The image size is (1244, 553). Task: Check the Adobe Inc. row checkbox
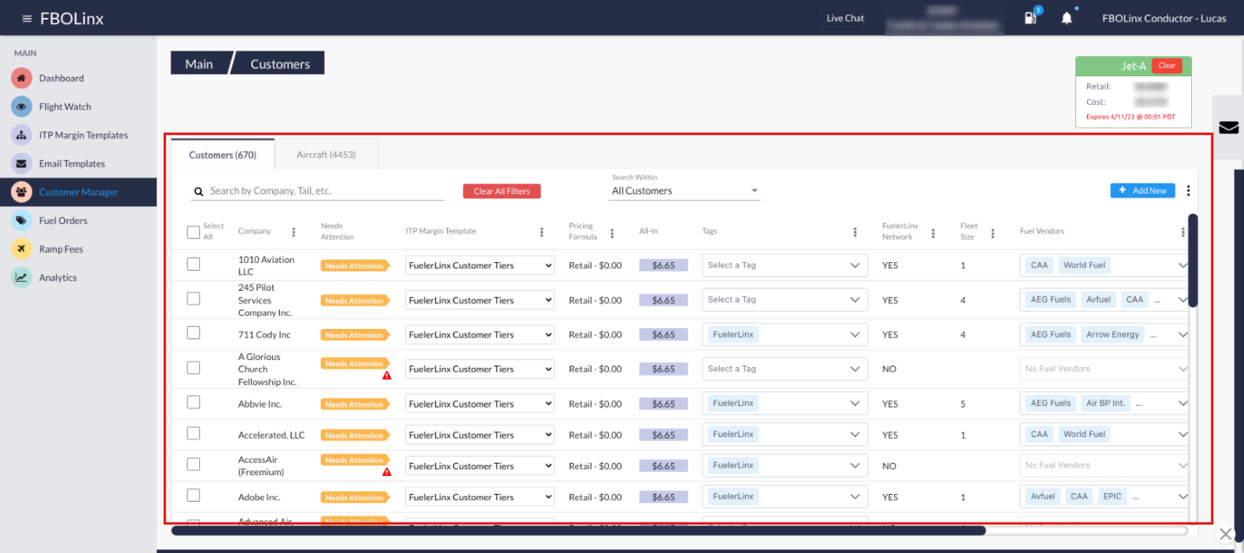point(194,495)
